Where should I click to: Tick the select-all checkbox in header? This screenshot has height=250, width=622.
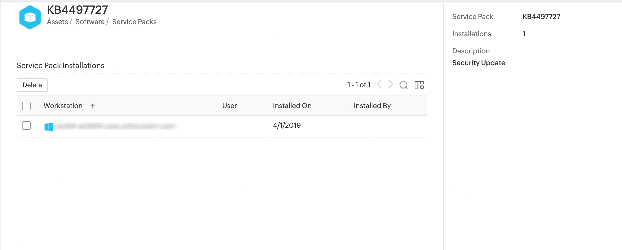(26, 106)
